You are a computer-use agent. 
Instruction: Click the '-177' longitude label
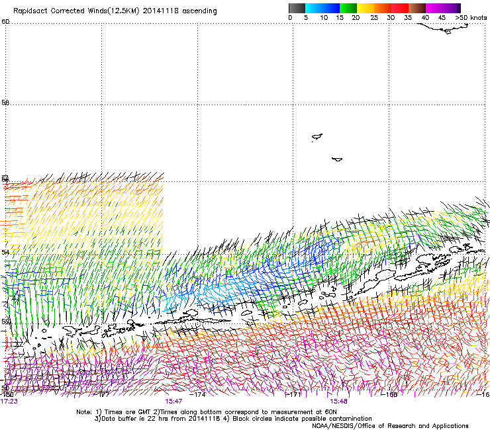click(101, 394)
